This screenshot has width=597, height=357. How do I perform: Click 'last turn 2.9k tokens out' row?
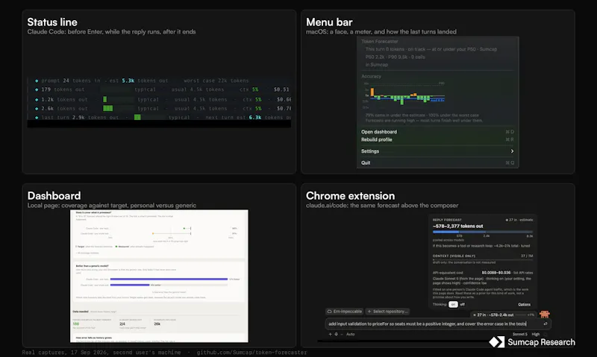[x=162, y=118]
